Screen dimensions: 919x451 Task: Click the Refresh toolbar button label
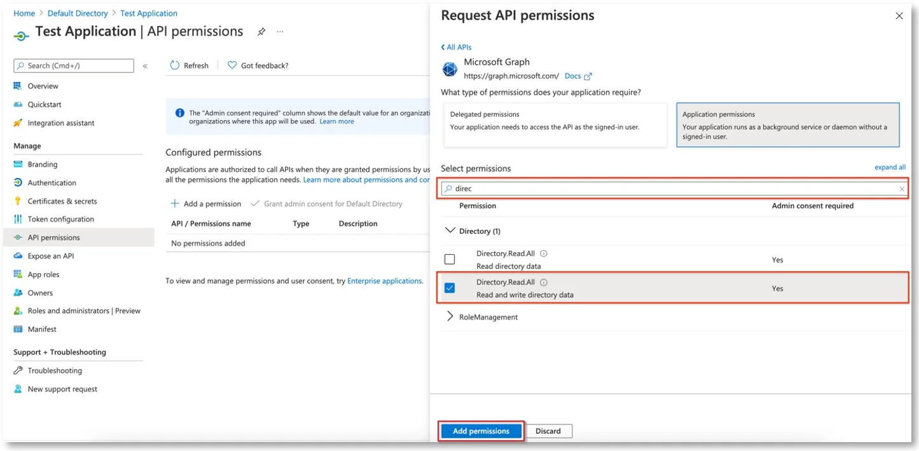coord(196,65)
